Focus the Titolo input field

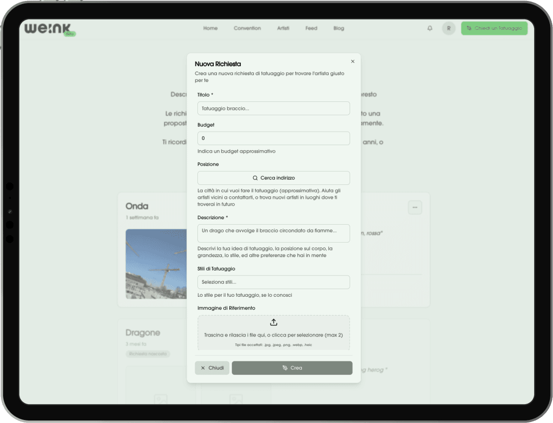(274, 108)
